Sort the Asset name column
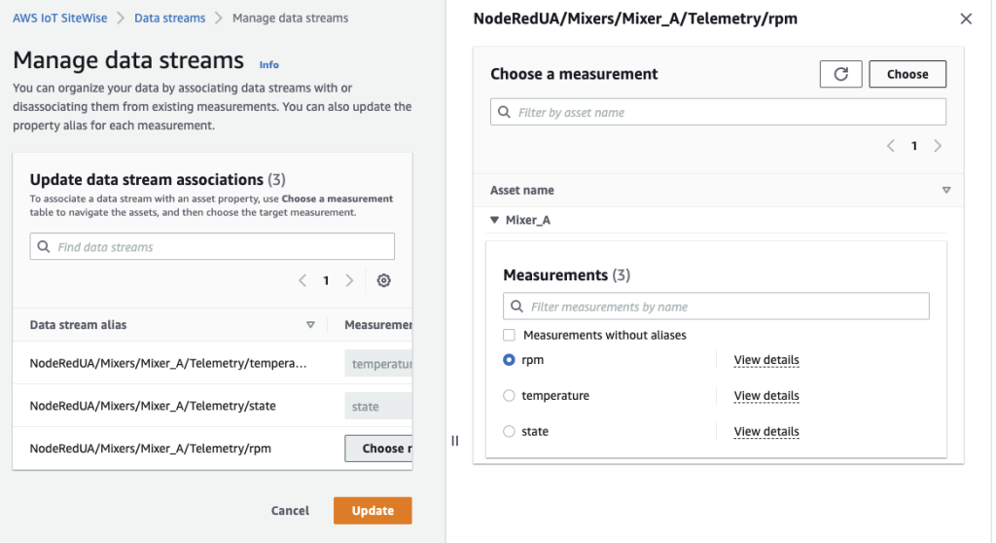The width and height of the screenshot is (996, 543). (x=945, y=191)
